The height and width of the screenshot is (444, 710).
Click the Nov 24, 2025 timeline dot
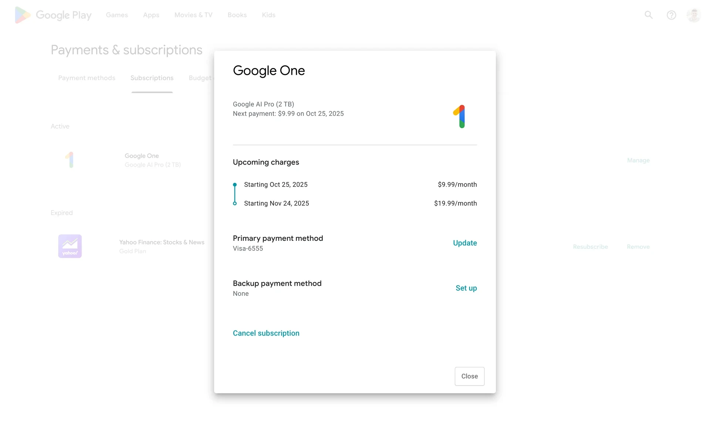point(235,203)
